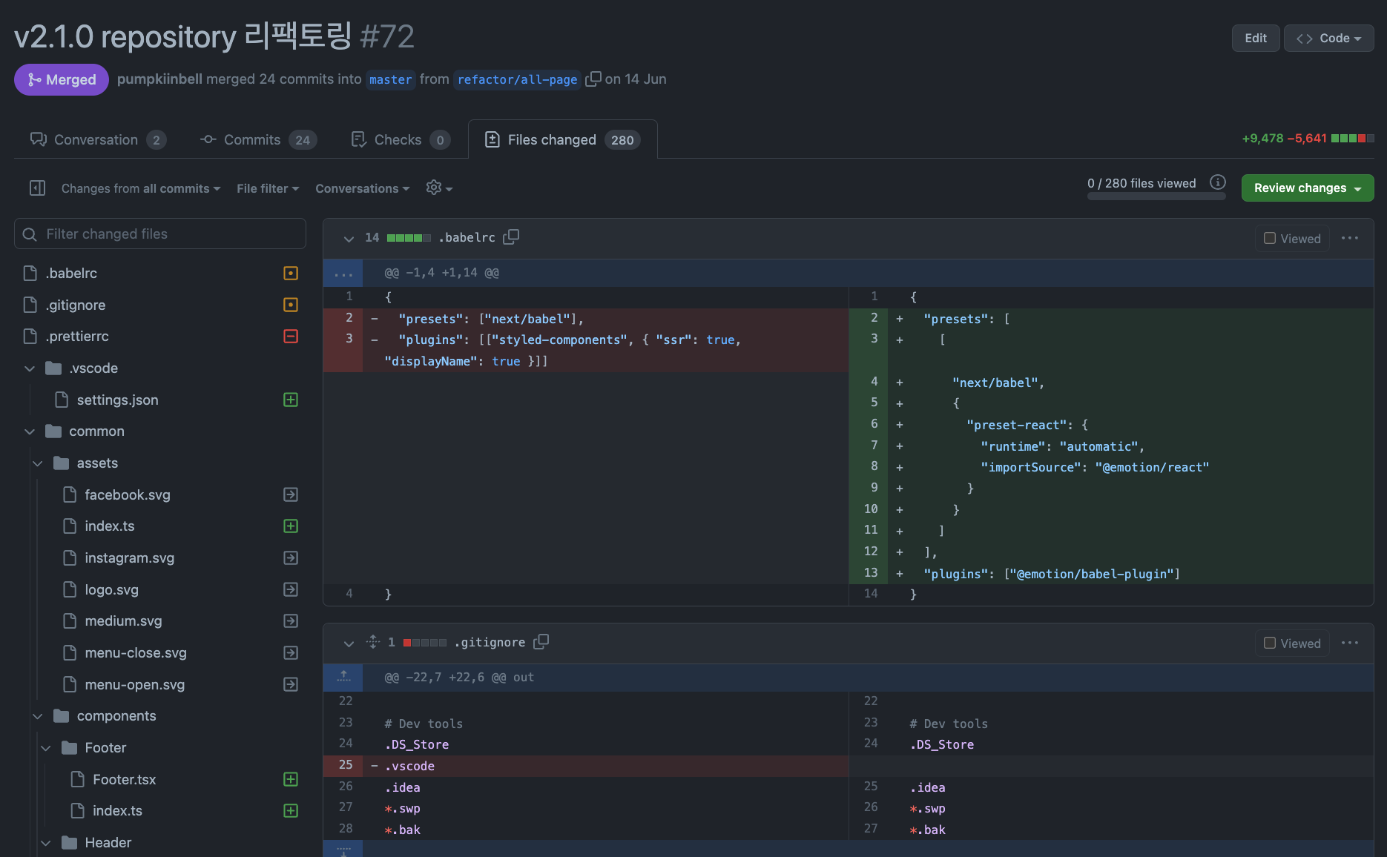Click the files viewed info icon
Viewport: 1387px width, 857px height.
click(1217, 182)
